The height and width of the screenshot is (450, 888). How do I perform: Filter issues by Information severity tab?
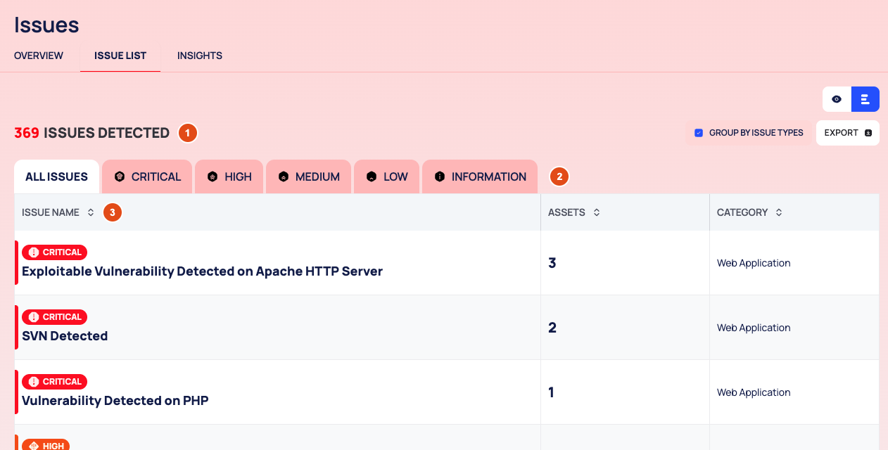[480, 176]
